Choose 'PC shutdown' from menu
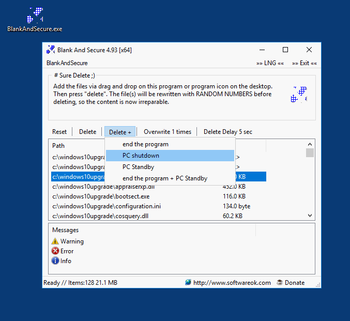 point(170,156)
